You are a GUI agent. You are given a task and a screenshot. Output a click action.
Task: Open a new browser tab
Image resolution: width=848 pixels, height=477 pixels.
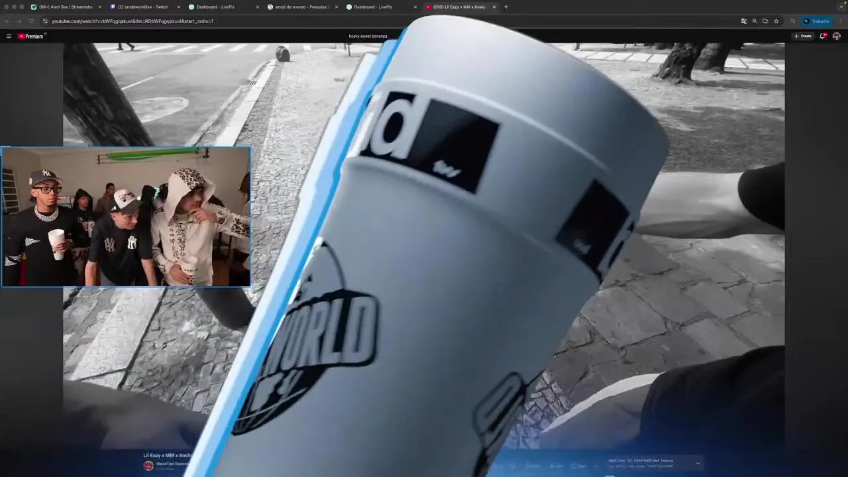[506, 7]
